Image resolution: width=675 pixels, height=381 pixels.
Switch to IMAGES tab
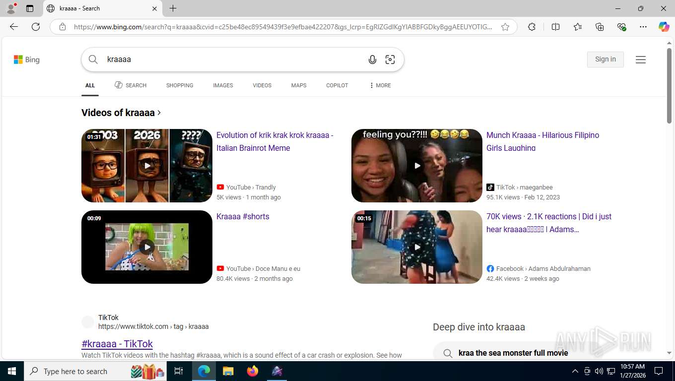pyautogui.click(x=223, y=85)
